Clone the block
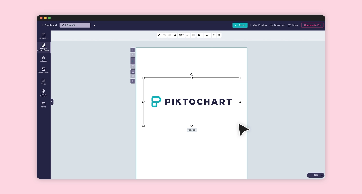This screenshot has width=362, height=194. 133,72
